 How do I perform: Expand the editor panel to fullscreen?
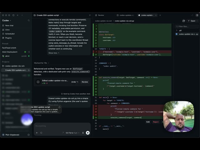pos(192,15)
